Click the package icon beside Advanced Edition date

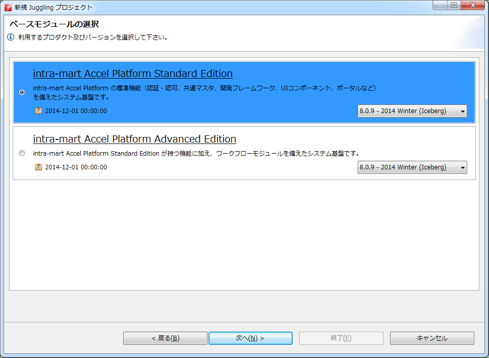tap(39, 167)
